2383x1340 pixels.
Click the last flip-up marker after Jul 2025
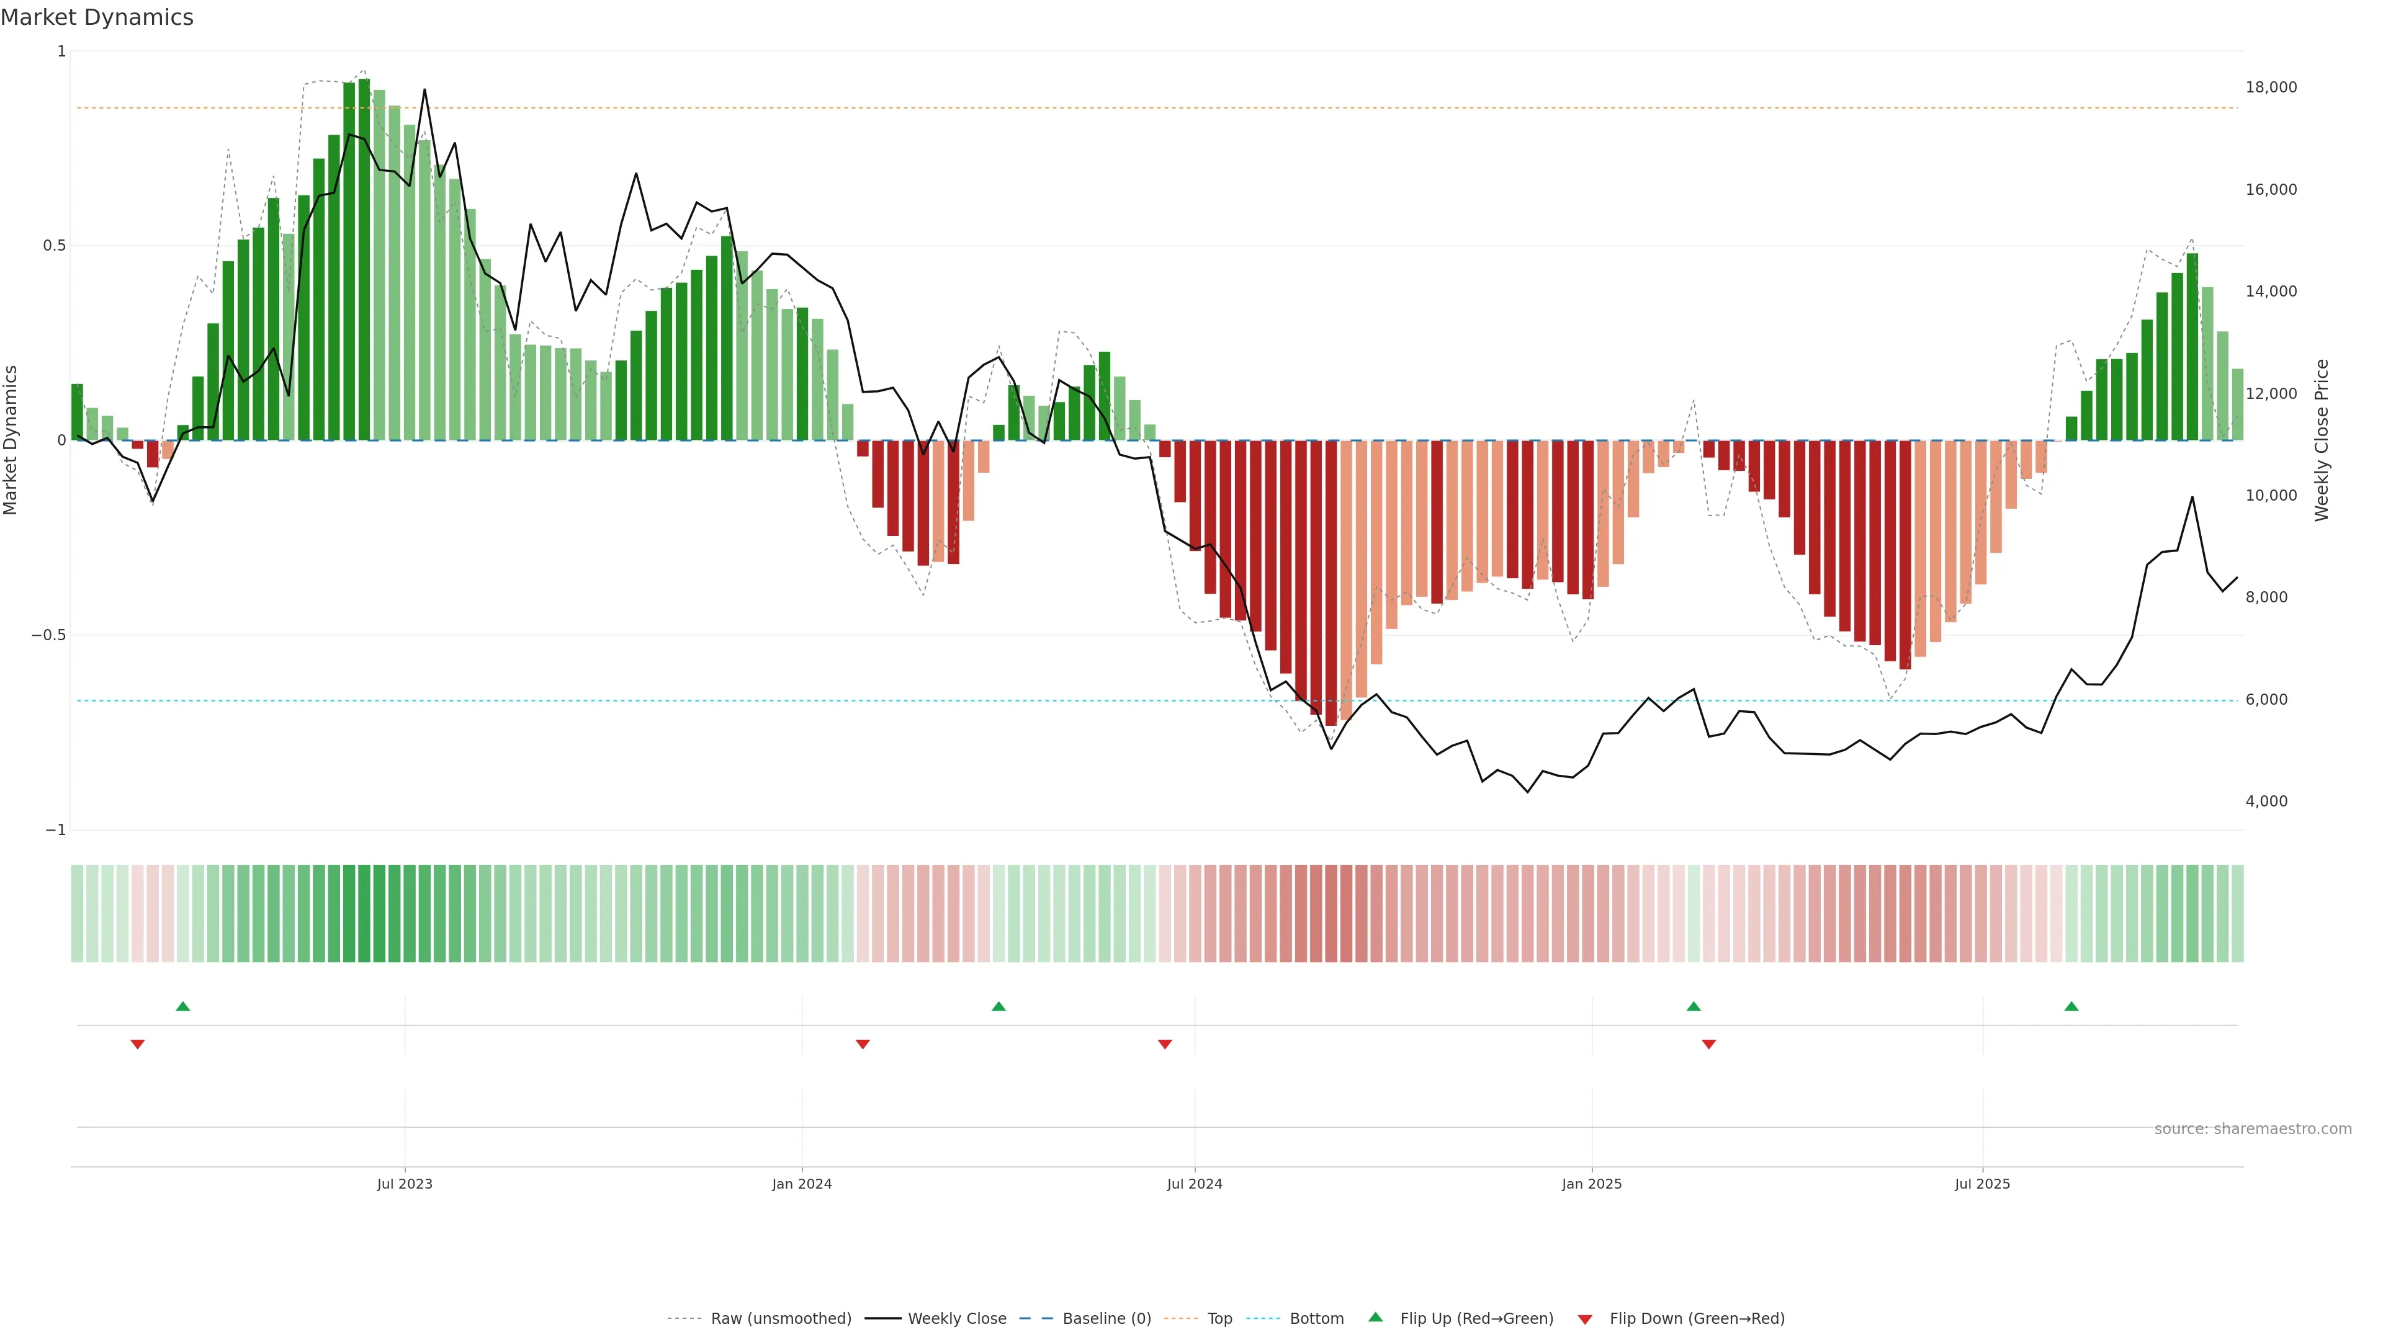pyautogui.click(x=2071, y=1006)
